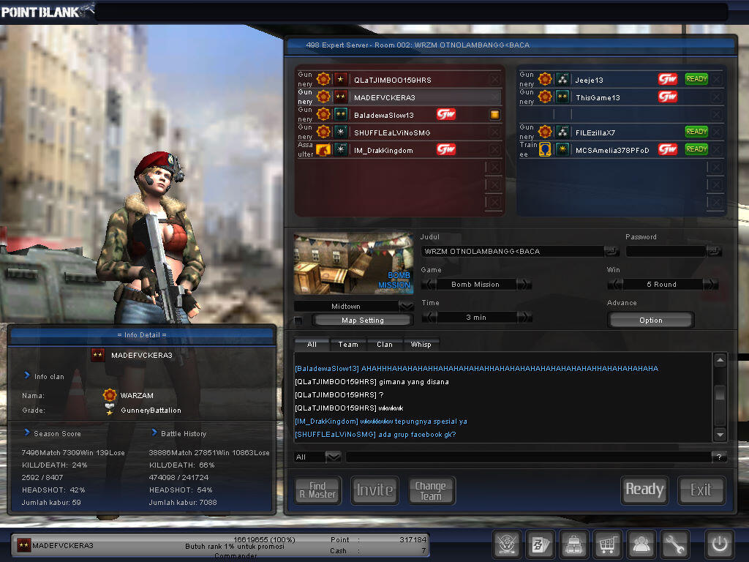This screenshot has width=749, height=562.
Task: Click GW icon next to Jeeje13
Action: coord(668,79)
